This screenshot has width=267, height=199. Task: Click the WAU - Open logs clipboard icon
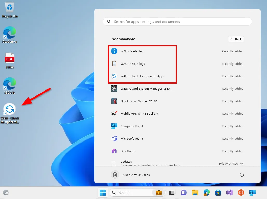pos(114,64)
